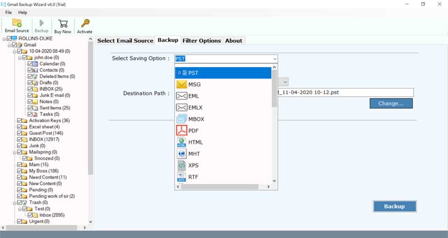
Task: Click the Backup toolbar play icon
Action: tap(41, 23)
